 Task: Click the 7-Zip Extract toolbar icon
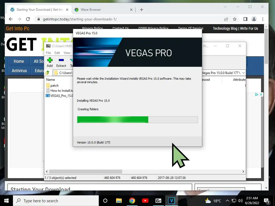pyautogui.click(x=61, y=62)
